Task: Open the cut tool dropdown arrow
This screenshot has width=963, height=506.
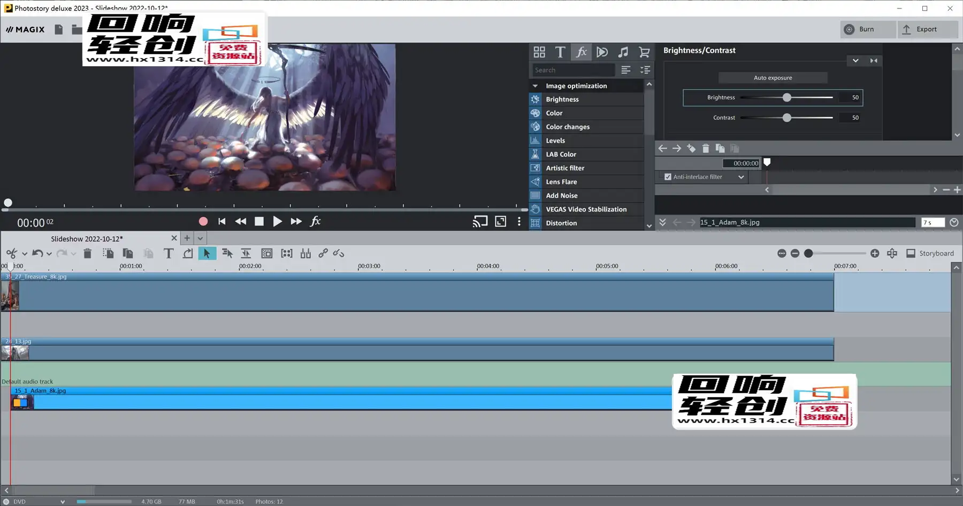Action: [24, 254]
